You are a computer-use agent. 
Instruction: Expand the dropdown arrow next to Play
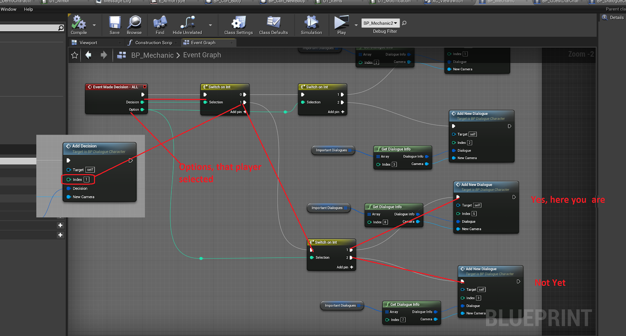tap(356, 25)
